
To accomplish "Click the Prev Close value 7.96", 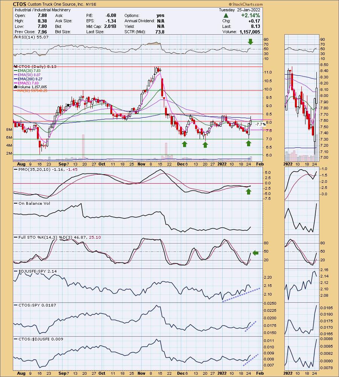I will [42, 32].
